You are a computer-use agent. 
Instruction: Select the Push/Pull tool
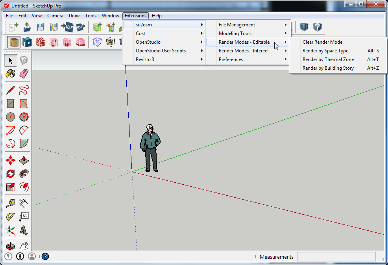click(x=24, y=160)
